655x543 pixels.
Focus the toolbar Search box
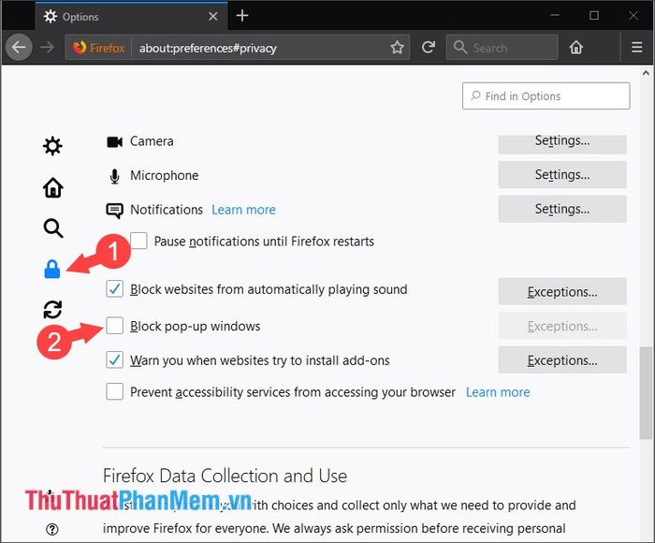point(502,47)
